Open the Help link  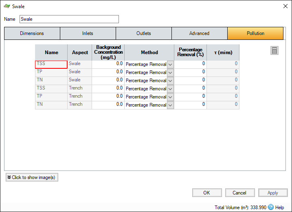pyautogui.click(x=279, y=208)
